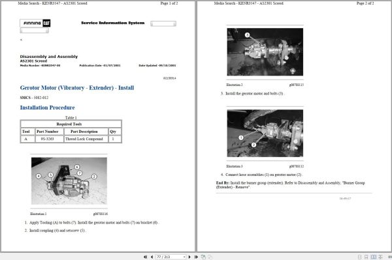Open the dropdown under the Finning CAT logo
392x260 pixels.
click(x=34, y=31)
